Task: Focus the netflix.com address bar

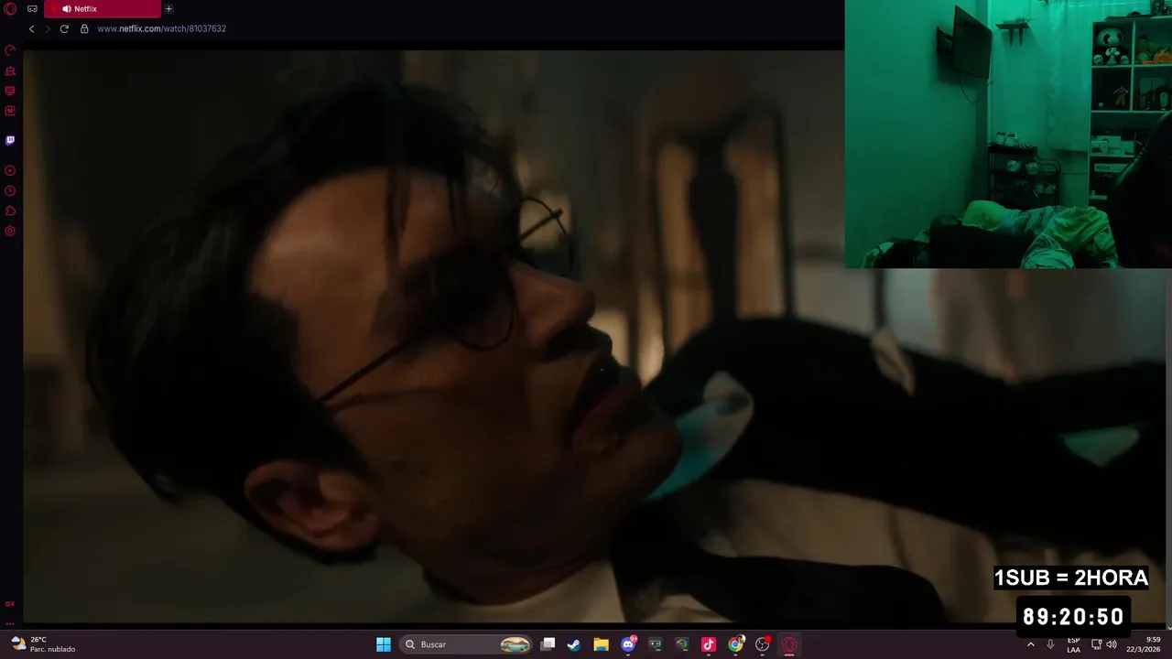Action: [x=162, y=28]
